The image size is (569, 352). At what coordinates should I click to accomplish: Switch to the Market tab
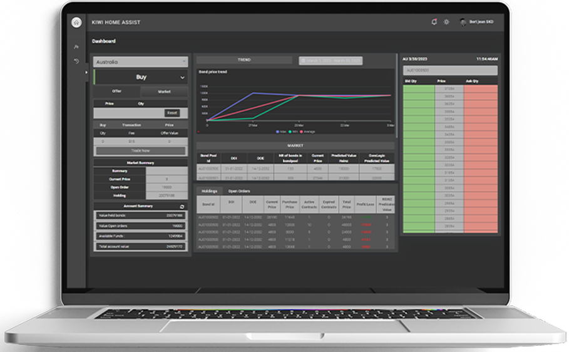pyautogui.click(x=163, y=91)
